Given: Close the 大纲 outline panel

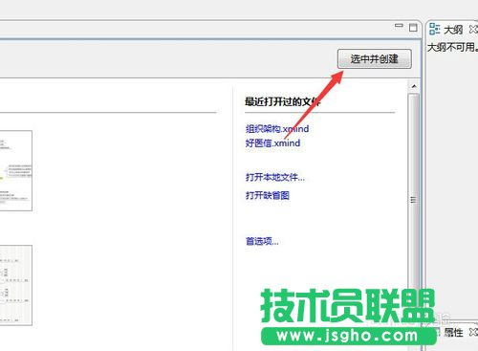Looking at the screenshot, I should click(x=473, y=30).
